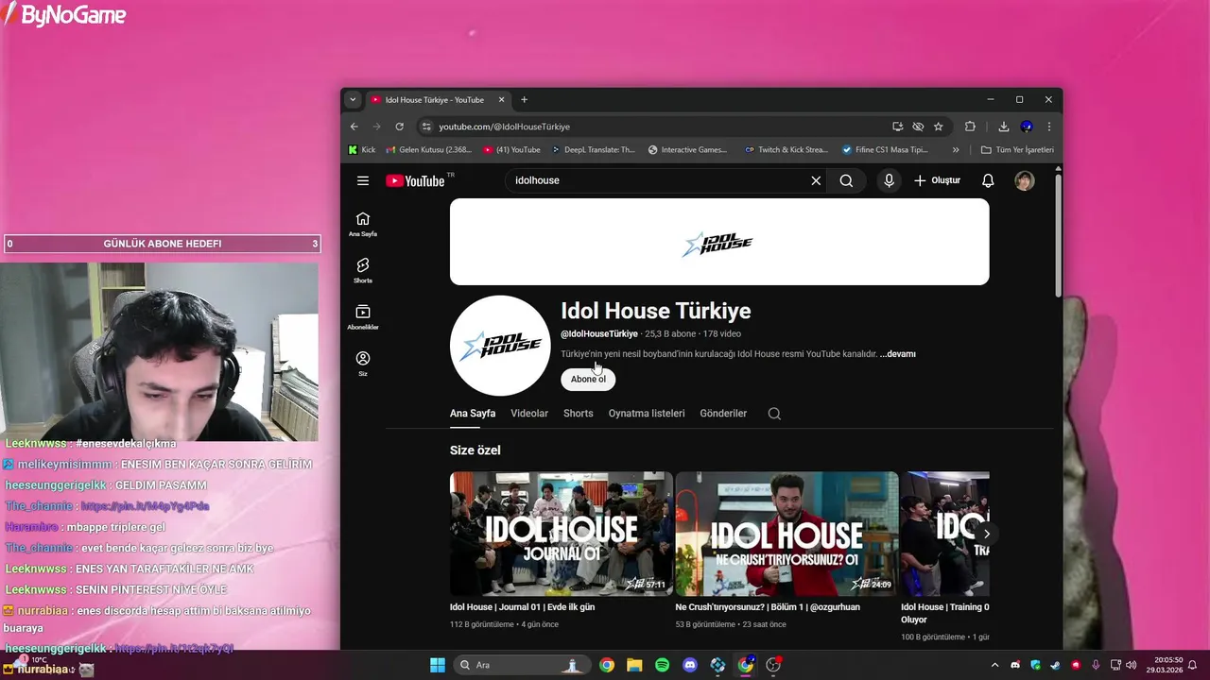
Task: Open site information icon in address bar
Action: [426, 127]
